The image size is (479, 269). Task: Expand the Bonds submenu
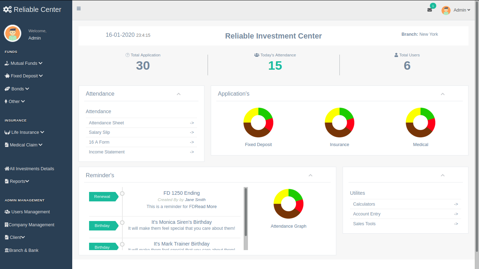pos(27,89)
